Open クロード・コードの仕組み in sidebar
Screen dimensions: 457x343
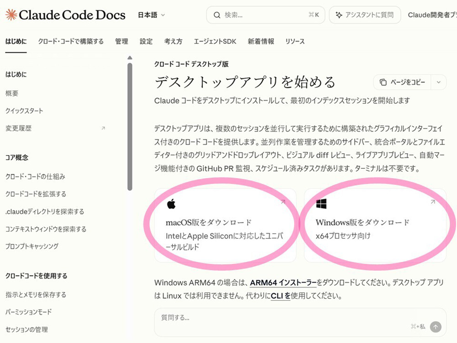click(x=35, y=177)
